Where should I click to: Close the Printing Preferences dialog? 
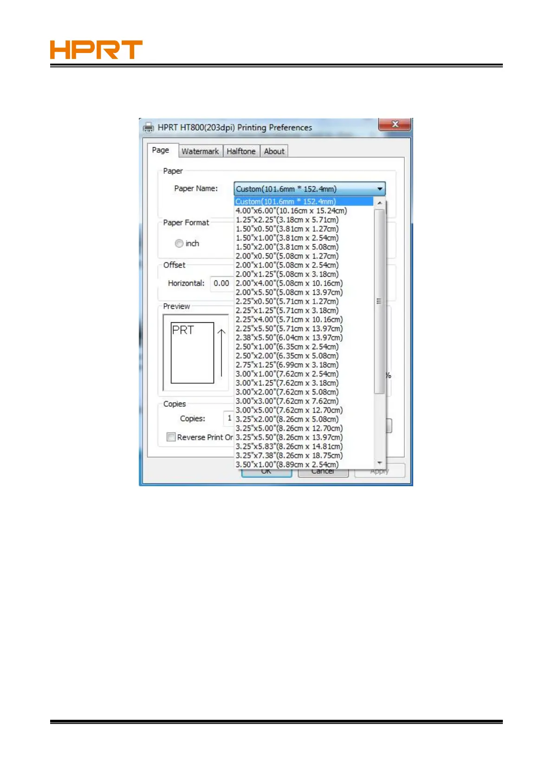point(395,124)
